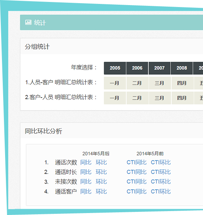Select year 2005
The image size is (203, 215).
click(115, 68)
